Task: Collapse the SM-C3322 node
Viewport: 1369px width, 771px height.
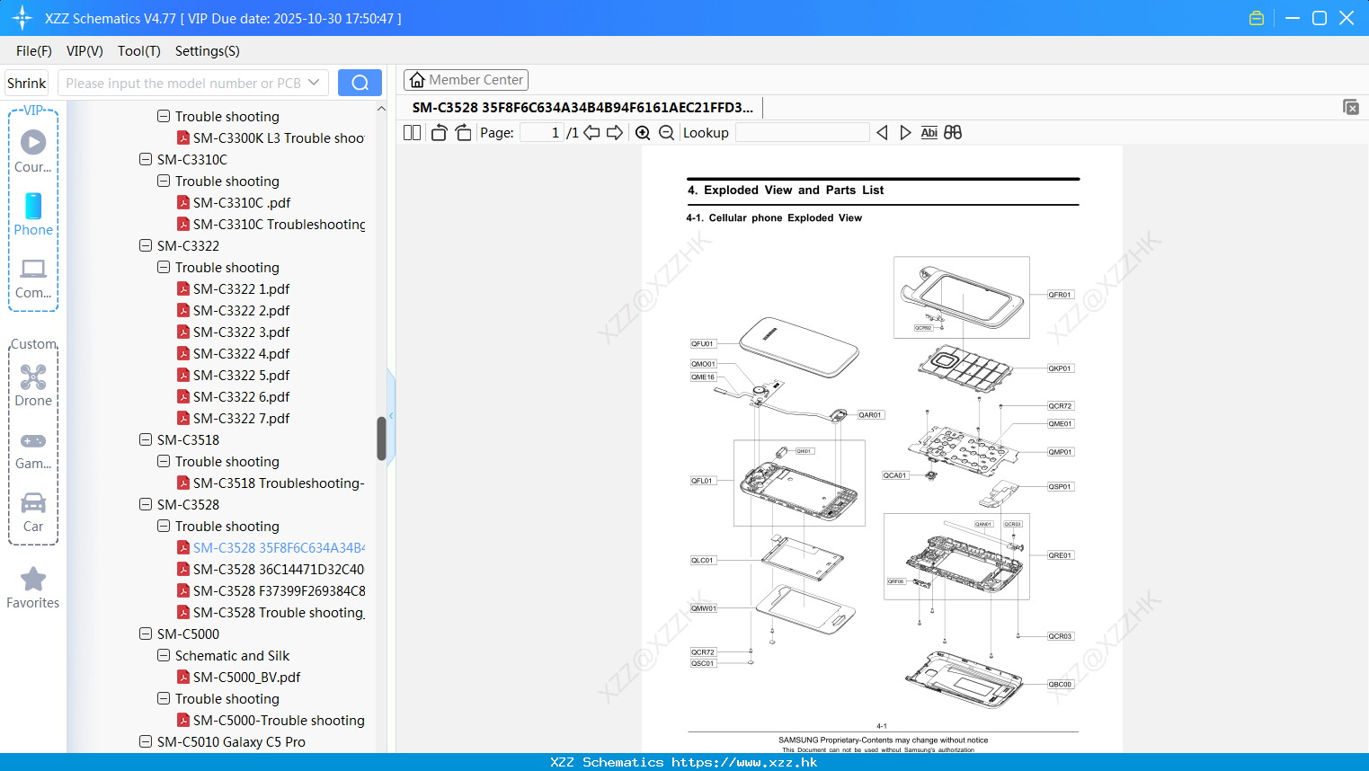Action: [x=146, y=246]
